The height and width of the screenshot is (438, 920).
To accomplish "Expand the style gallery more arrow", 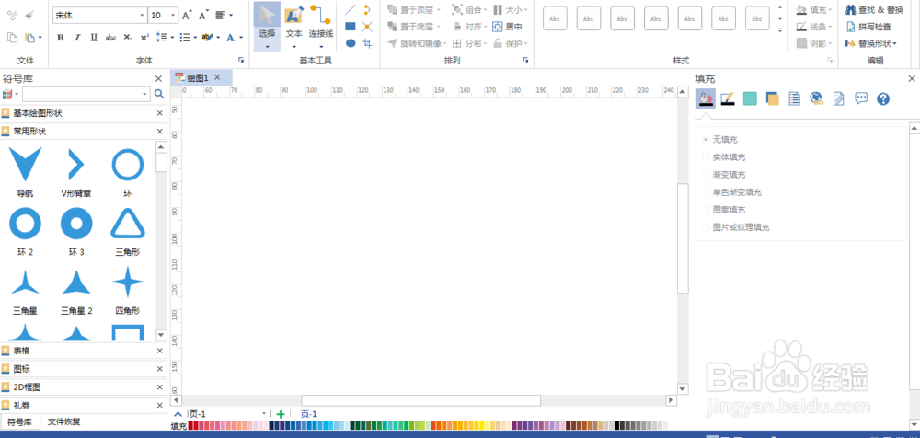I will point(780,30).
